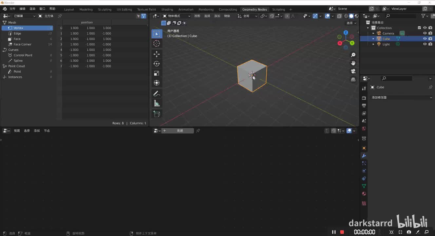The image size is (435, 236).
Task: Select the Annotate tool
Action: coord(157,94)
